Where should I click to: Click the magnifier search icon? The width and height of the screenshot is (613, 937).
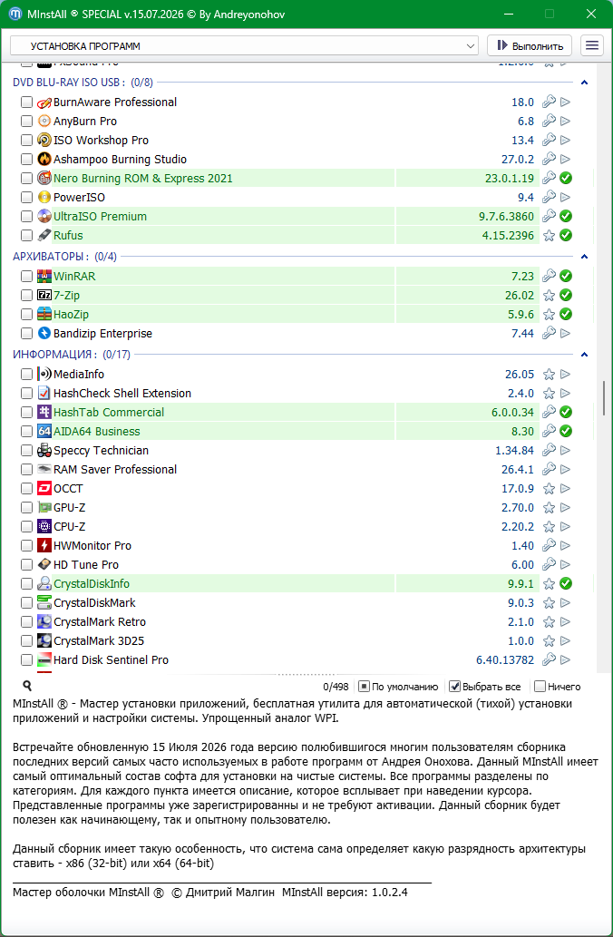click(27, 686)
